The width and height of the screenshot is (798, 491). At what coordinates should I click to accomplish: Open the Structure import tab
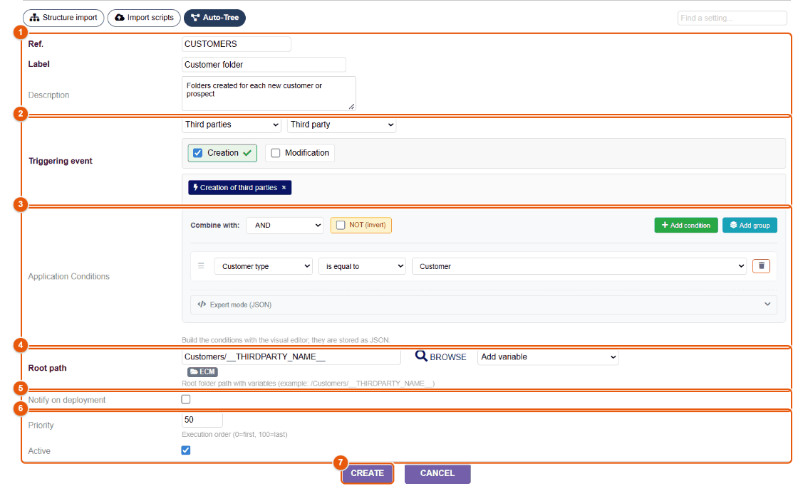[63, 18]
